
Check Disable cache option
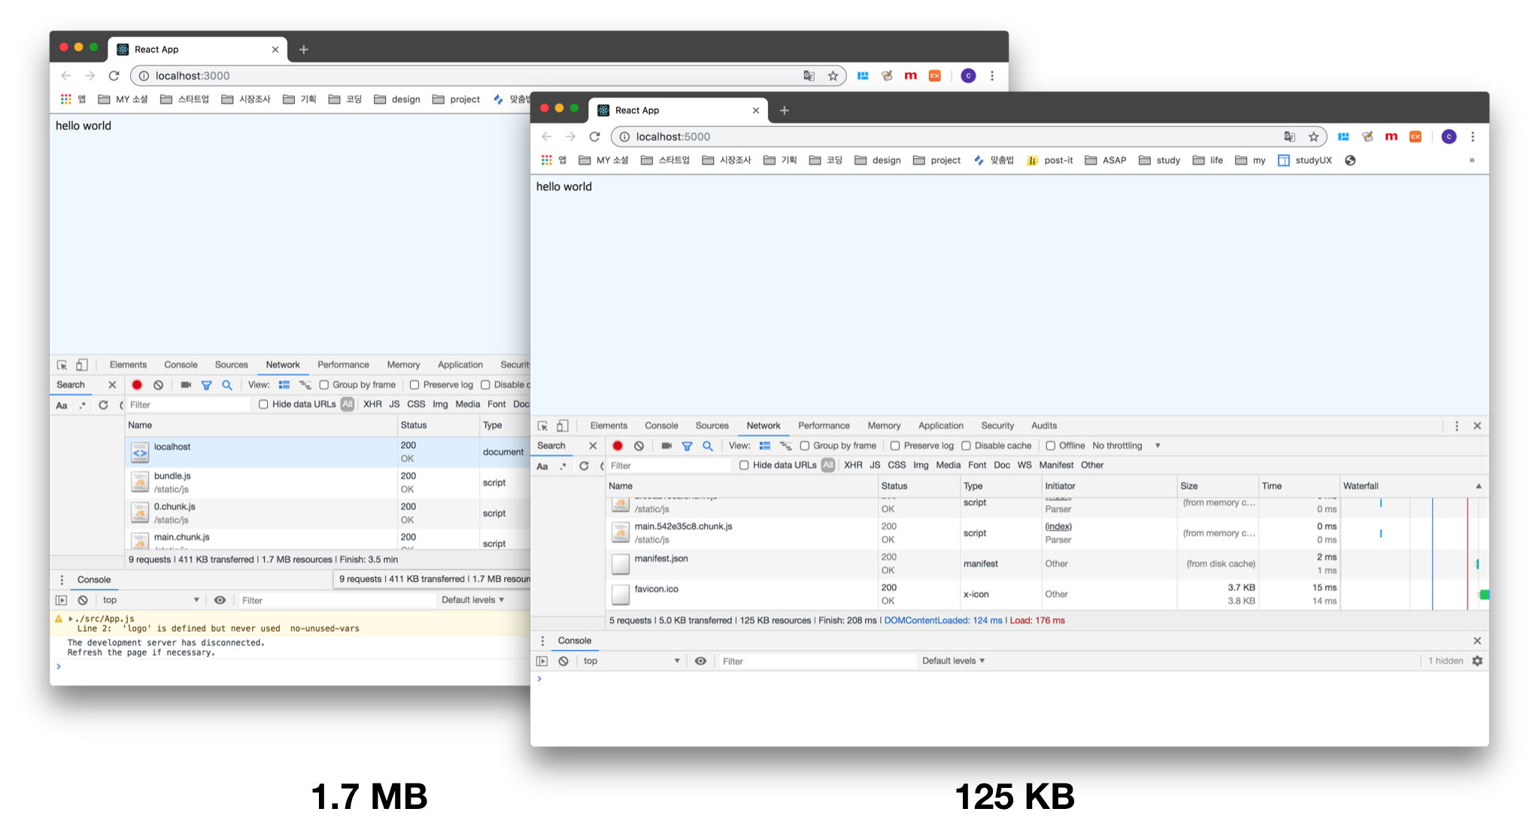[x=966, y=446]
